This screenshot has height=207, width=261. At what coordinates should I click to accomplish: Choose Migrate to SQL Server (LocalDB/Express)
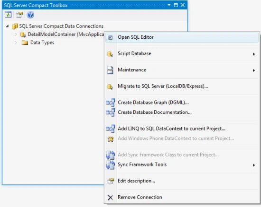click(182, 86)
